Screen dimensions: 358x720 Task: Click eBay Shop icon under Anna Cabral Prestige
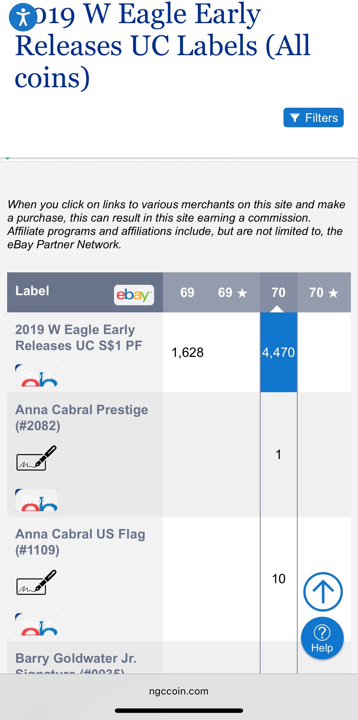36,500
